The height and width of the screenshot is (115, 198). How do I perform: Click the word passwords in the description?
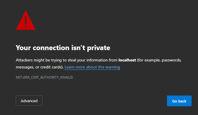coord(171,60)
